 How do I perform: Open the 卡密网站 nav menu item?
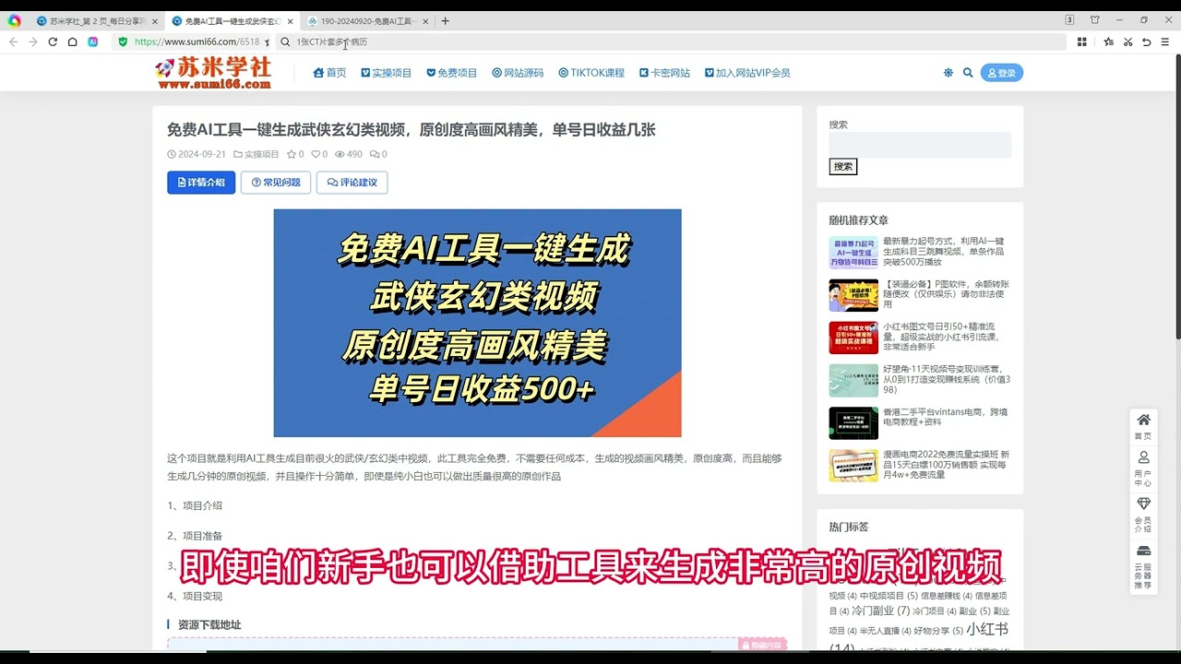click(x=664, y=73)
